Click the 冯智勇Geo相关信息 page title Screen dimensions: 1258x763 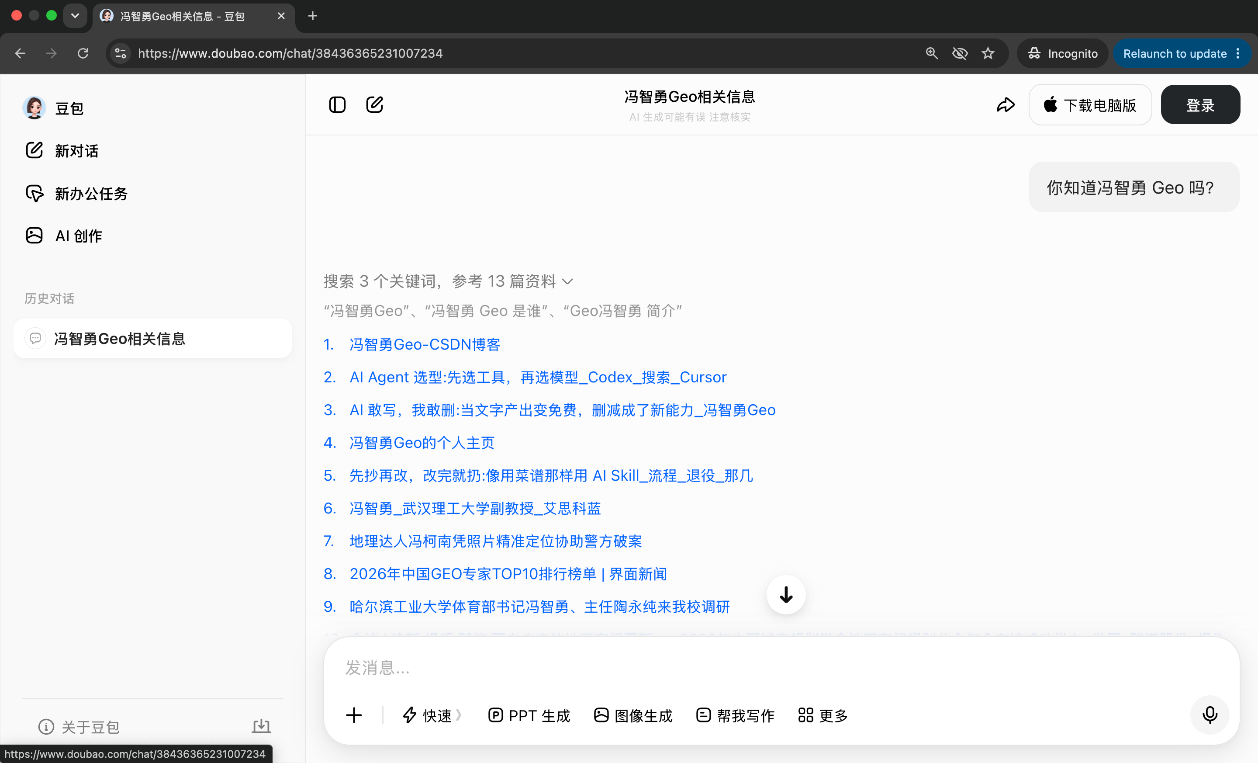coord(690,97)
